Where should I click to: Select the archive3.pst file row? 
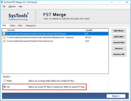(x=55, y=41)
